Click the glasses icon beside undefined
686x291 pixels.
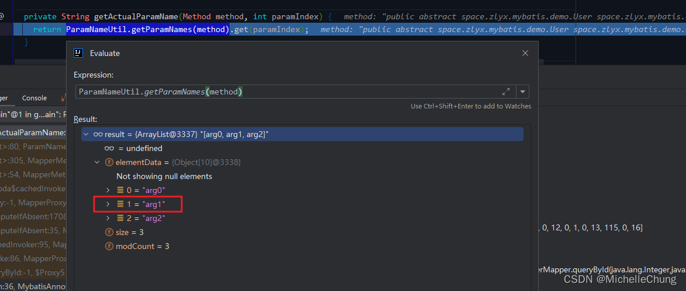(x=108, y=149)
